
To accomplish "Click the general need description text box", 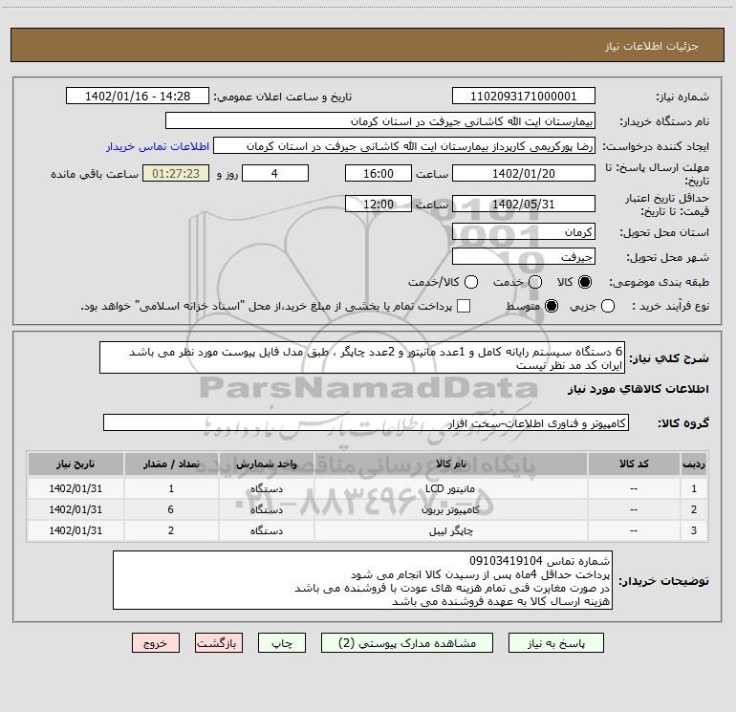I will [362, 357].
